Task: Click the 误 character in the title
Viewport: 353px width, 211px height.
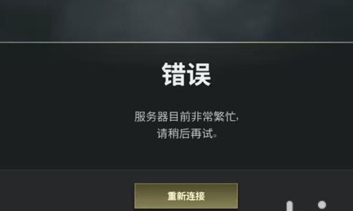Action: point(199,74)
